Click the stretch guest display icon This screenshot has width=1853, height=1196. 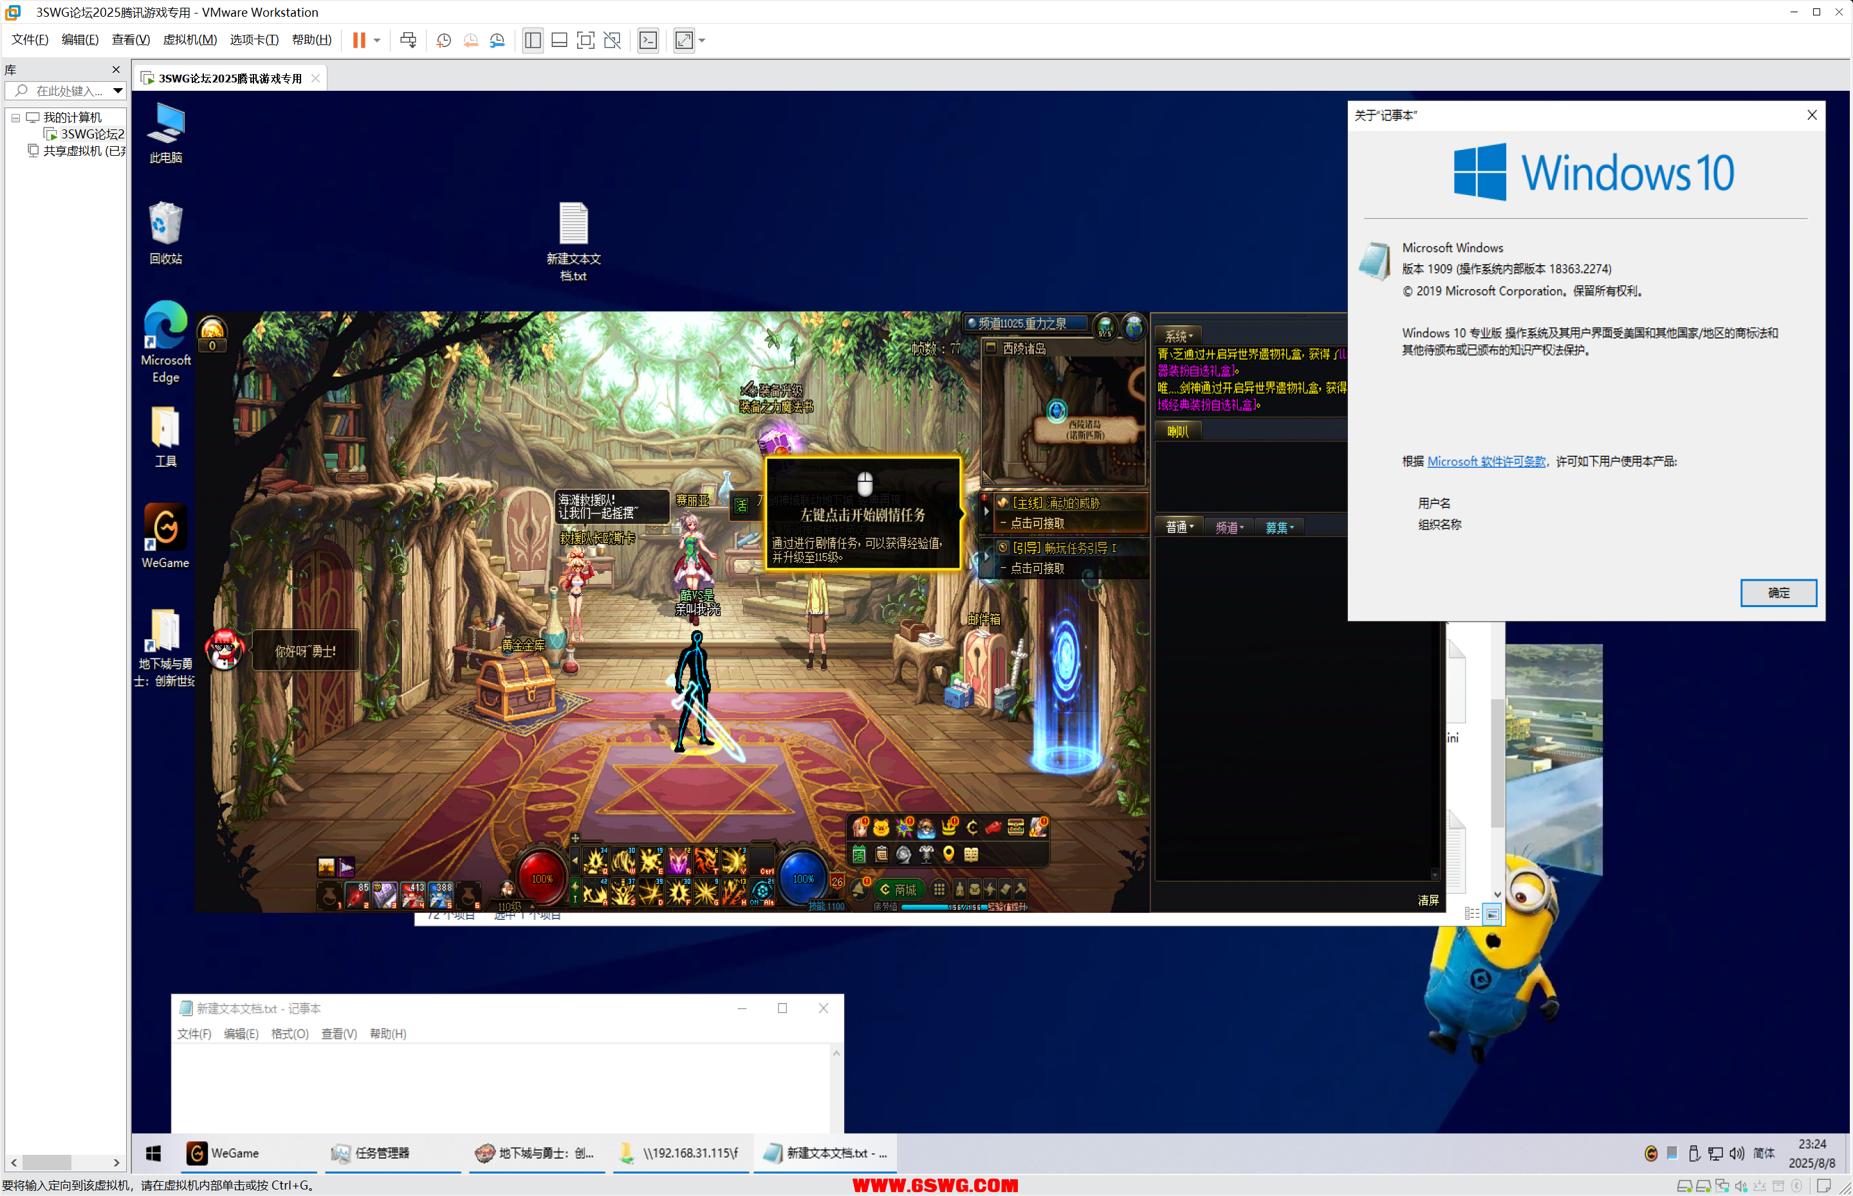click(x=684, y=41)
